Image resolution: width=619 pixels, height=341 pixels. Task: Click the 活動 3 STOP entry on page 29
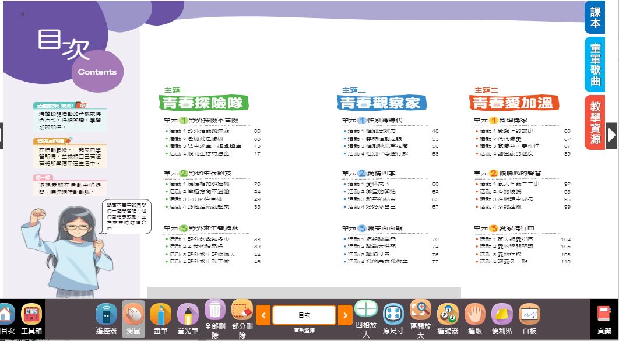click(x=213, y=199)
